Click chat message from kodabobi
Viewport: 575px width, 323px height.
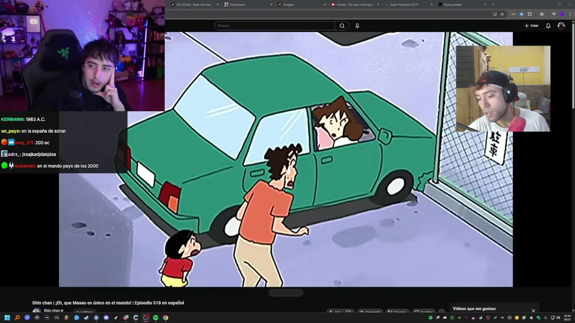point(49,166)
